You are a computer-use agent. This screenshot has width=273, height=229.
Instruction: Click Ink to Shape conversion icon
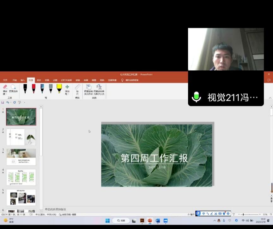88,89
